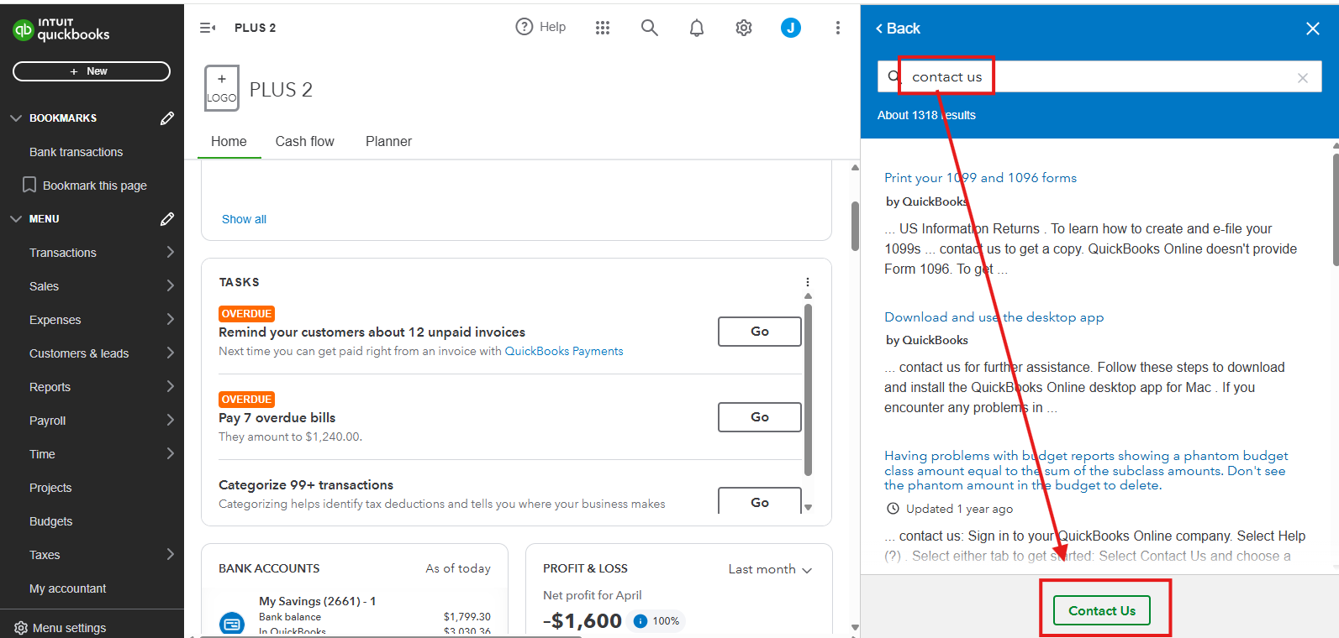
Task: Open My accountant in the sidebar
Action: 67,588
